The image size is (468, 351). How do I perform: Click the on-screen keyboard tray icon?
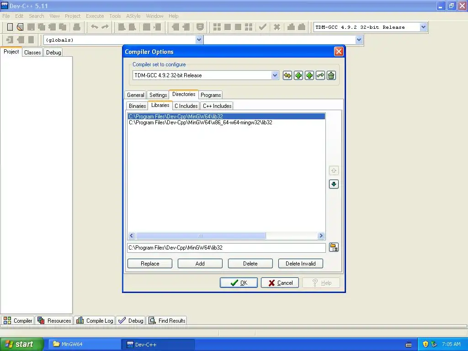point(409,345)
